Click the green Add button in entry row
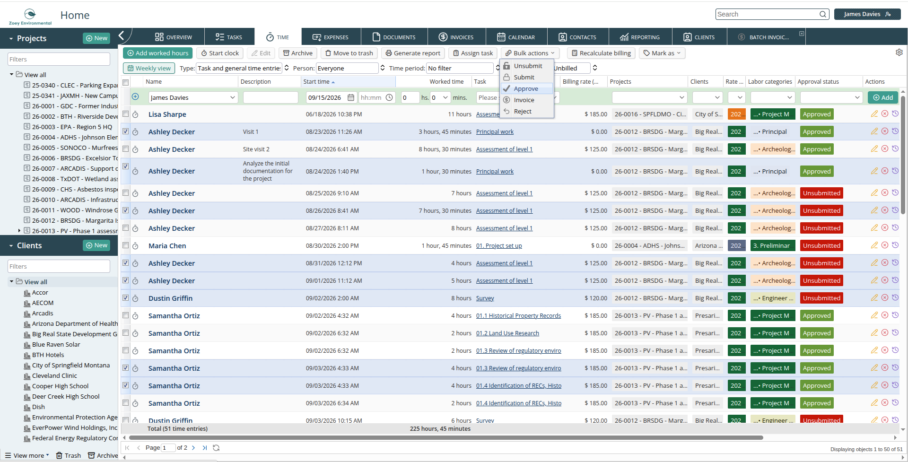908x462 pixels. coord(883,97)
